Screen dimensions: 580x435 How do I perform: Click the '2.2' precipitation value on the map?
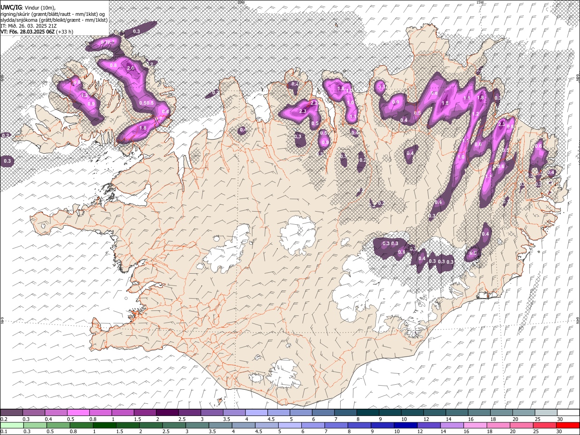point(314,104)
